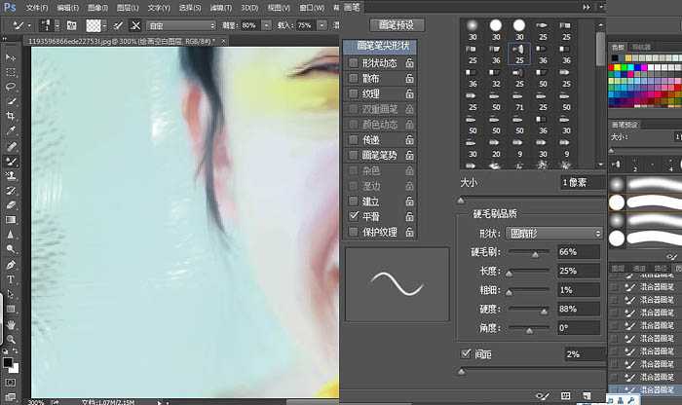The width and height of the screenshot is (682, 405).
Task: Enable the 建立 checkbox
Action: tap(353, 202)
